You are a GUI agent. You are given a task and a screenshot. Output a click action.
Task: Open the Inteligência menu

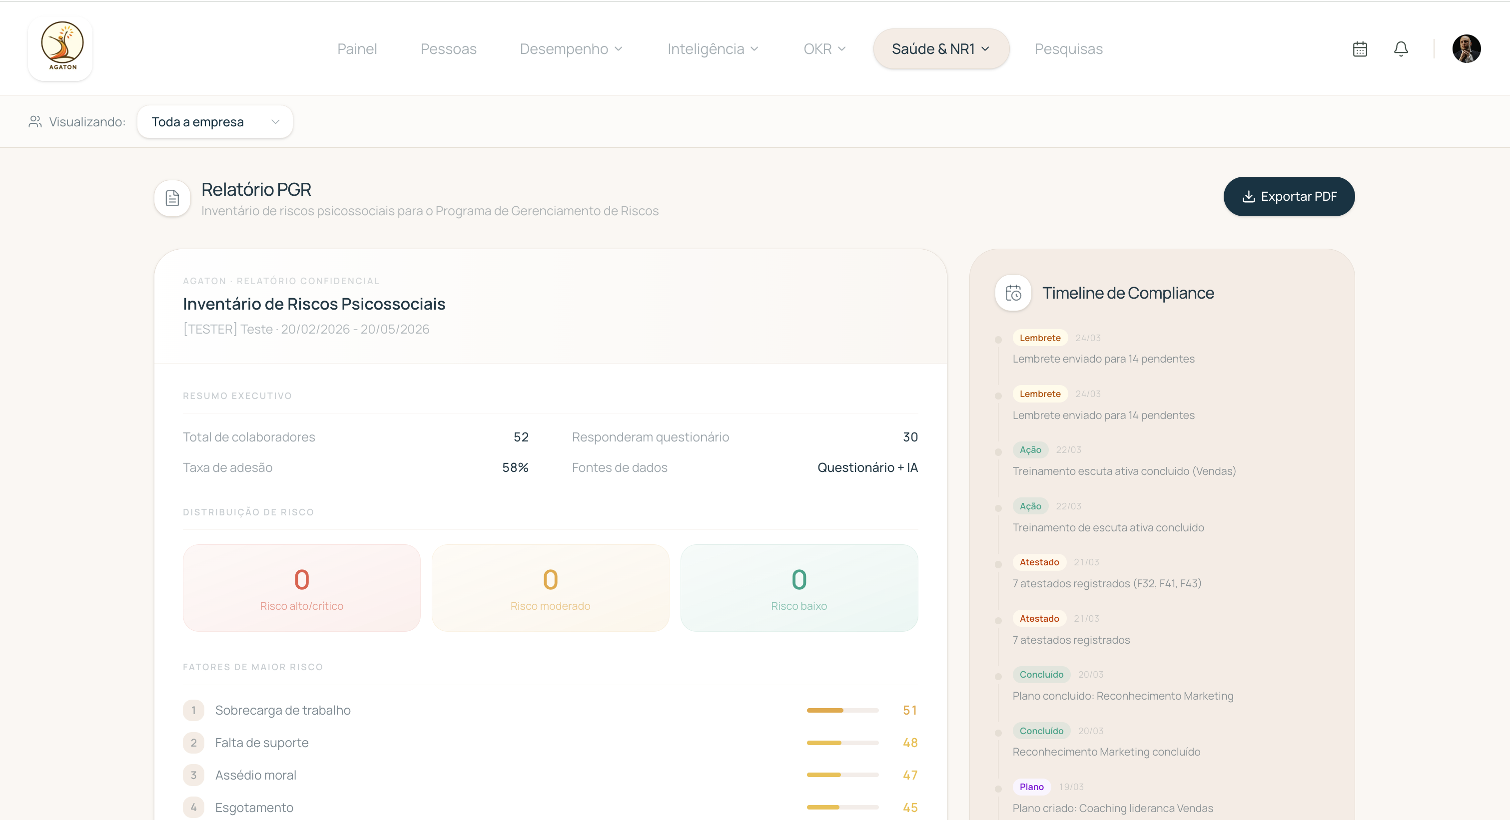(713, 48)
